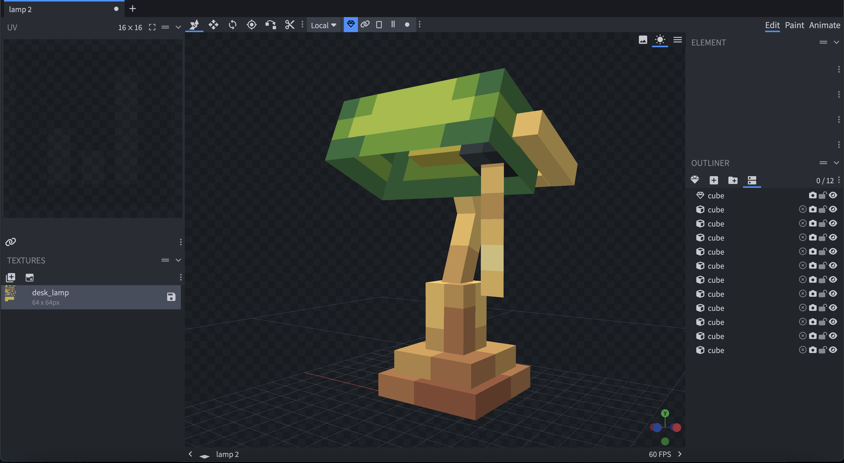Switch to Animate mode

point(824,25)
